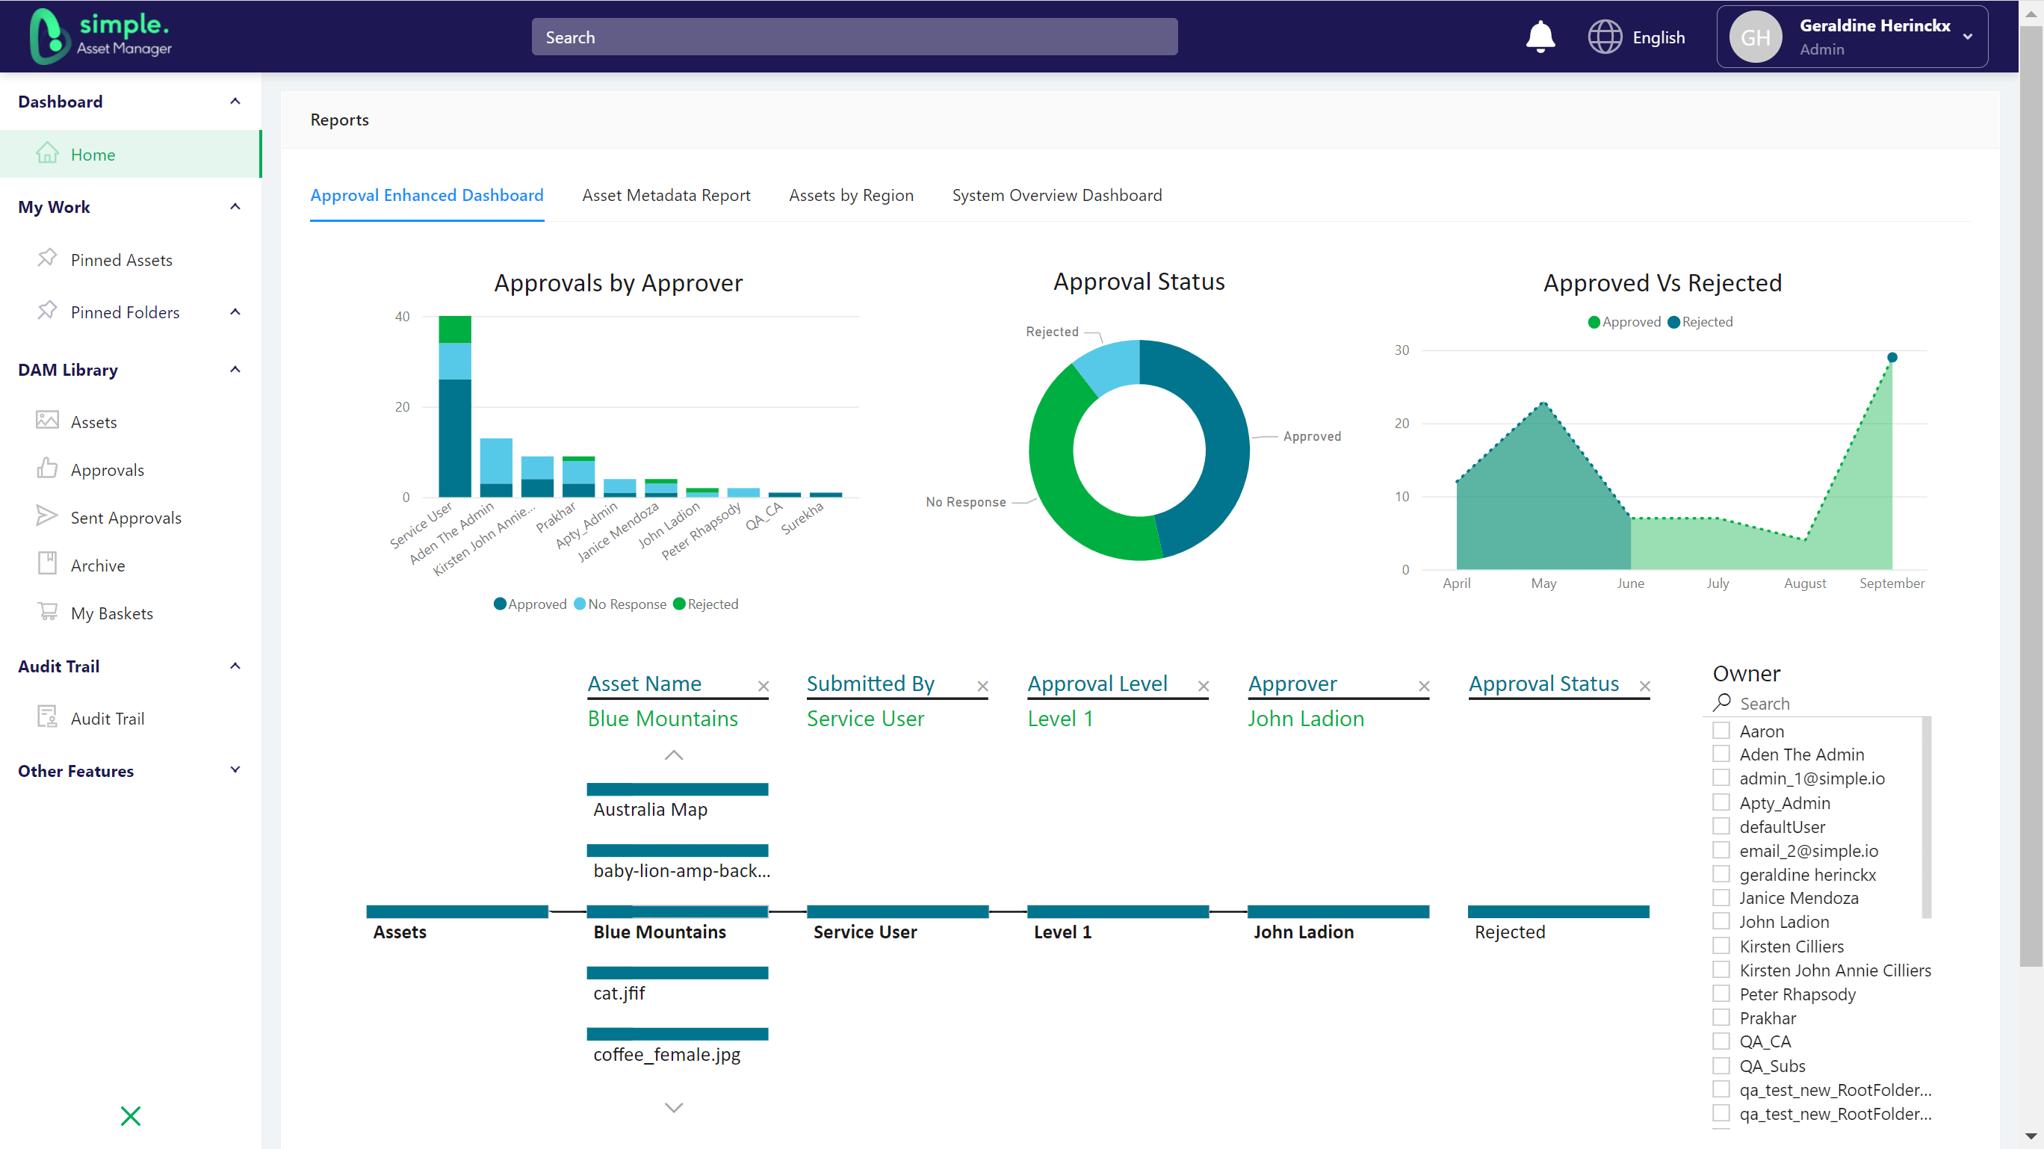Open the Assets by Region tab
This screenshot has width=2044, height=1149.
[x=851, y=195]
